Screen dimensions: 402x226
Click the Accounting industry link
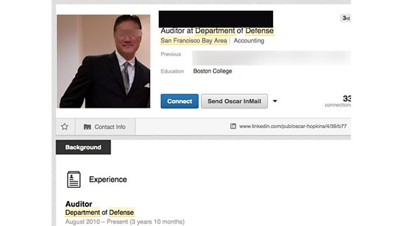(x=249, y=40)
